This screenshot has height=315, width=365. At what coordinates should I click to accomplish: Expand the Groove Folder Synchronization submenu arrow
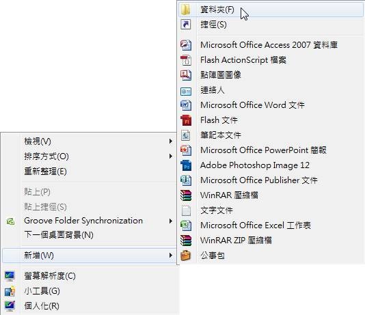pos(171,221)
